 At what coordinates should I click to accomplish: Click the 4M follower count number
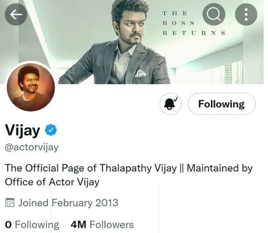click(79, 225)
